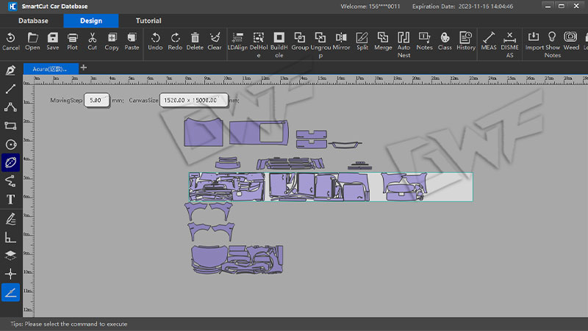588x331 pixels.
Task: Click the MovingStep value field
Action: click(x=96, y=100)
